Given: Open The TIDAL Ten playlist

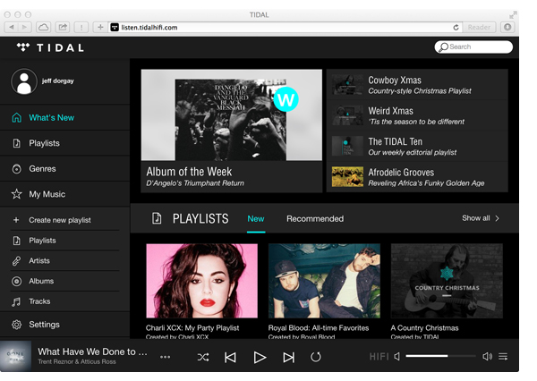Looking at the screenshot, I should (417, 146).
